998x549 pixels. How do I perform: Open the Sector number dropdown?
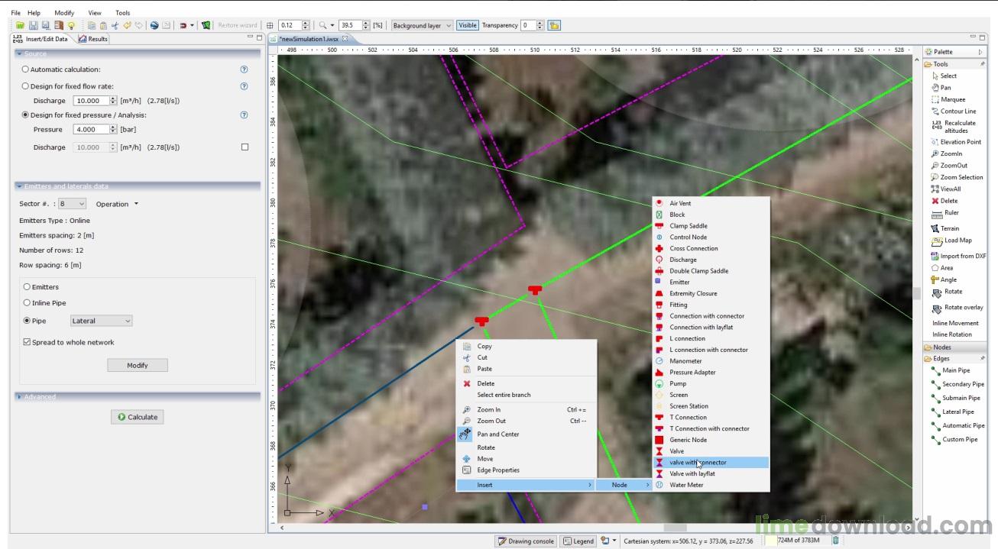[73, 204]
